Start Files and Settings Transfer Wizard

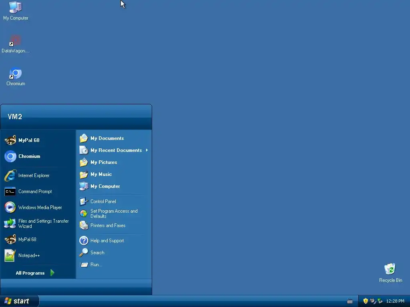pos(38,223)
